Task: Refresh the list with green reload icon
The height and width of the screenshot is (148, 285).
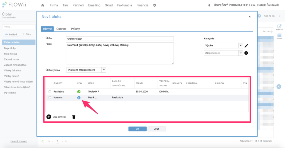Action: 43,141
